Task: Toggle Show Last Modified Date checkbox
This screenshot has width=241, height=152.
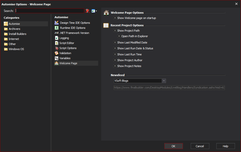Action: (x=115, y=42)
